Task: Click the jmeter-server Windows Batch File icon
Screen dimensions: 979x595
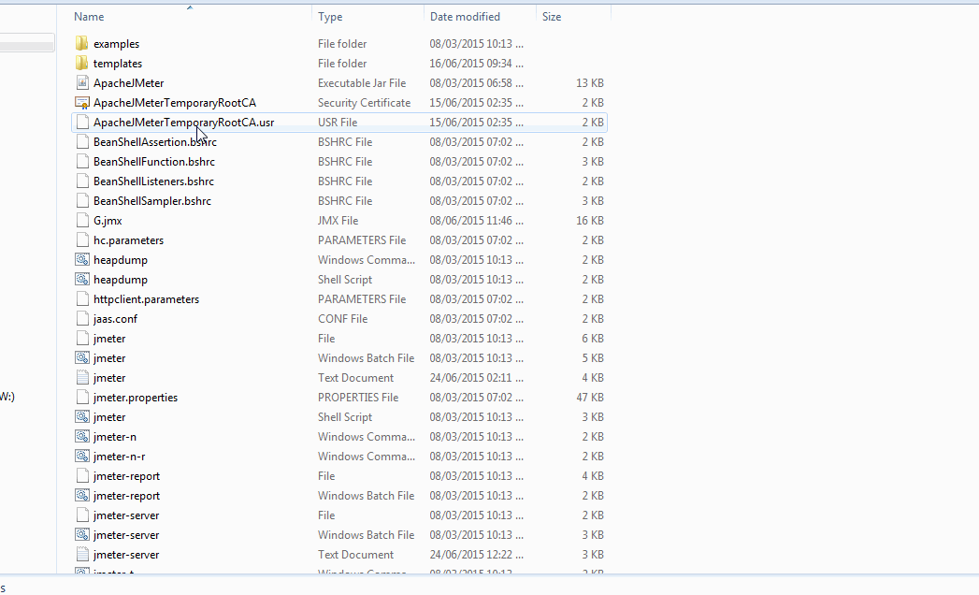Action: (x=81, y=535)
